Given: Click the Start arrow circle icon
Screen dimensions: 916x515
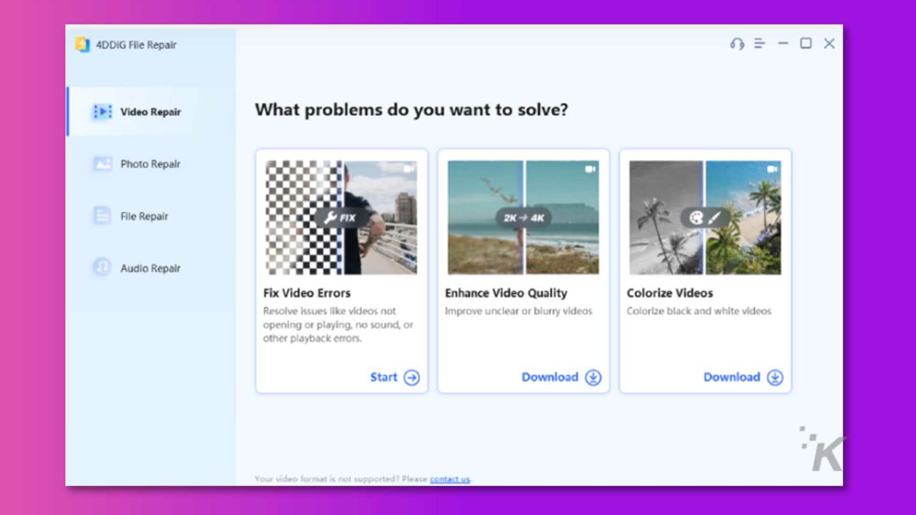Looking at the screenshot, I should click(412, 378).
